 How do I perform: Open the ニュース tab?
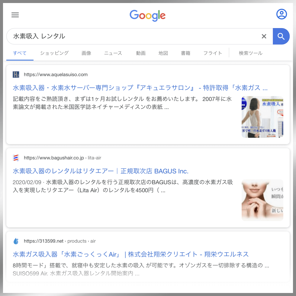[113, 53]
